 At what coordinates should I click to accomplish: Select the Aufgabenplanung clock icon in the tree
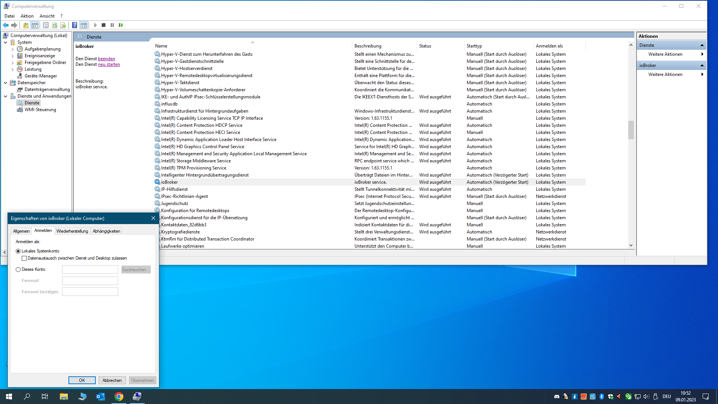click(x=20, y=49)
